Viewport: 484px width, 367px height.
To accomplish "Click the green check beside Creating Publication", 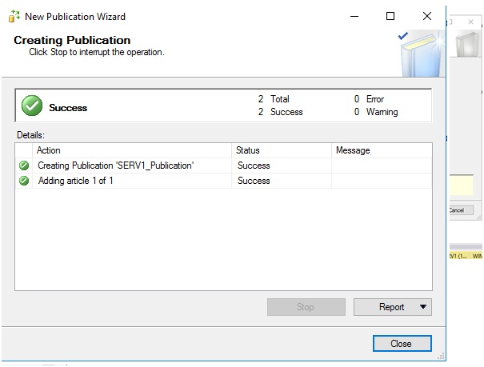I will click(x=24, y=166).
